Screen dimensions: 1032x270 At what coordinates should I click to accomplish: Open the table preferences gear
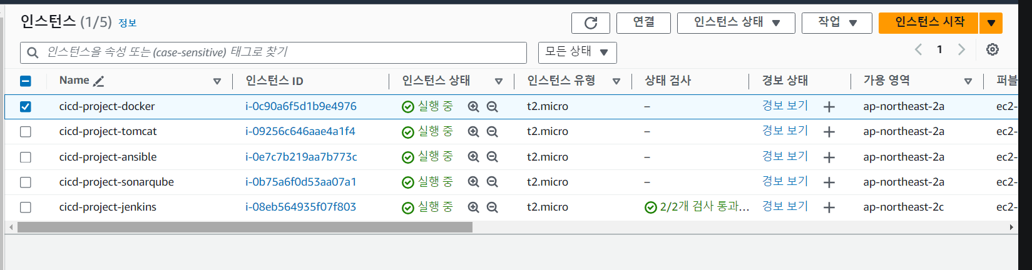pyautogui.click(x=993, y=49)
